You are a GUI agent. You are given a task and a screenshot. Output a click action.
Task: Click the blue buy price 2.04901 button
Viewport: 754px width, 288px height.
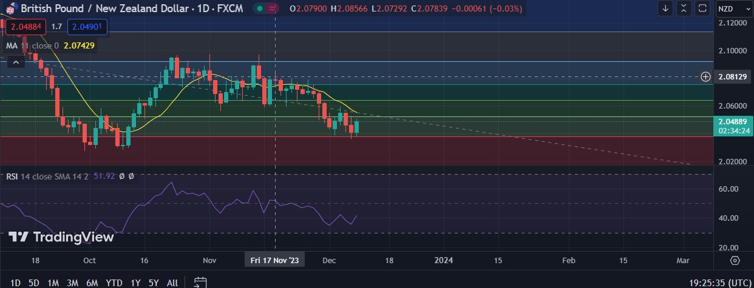coord(88,27)
